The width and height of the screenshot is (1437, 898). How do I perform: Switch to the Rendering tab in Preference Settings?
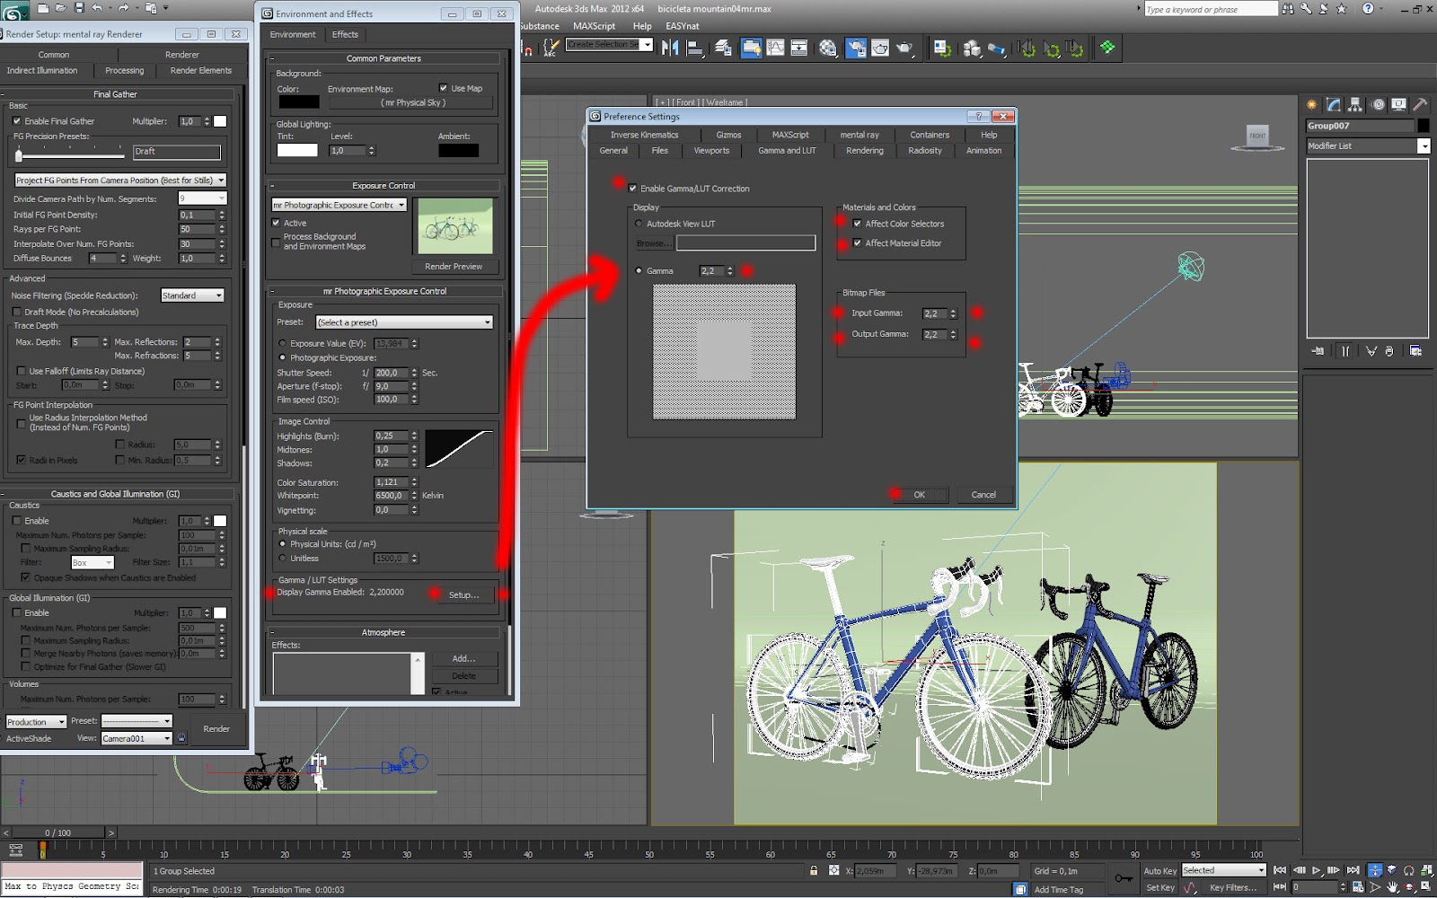click(x=862, y=150)
